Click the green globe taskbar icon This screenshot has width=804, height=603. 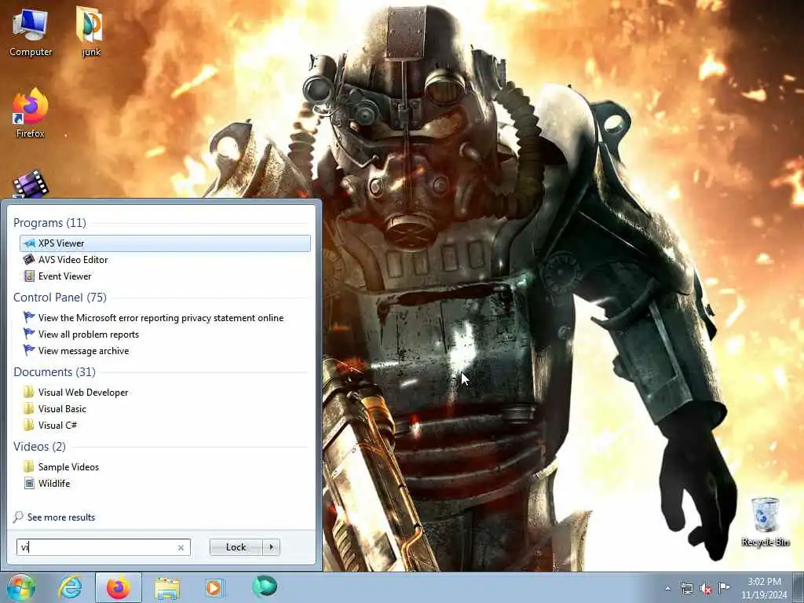264,587
